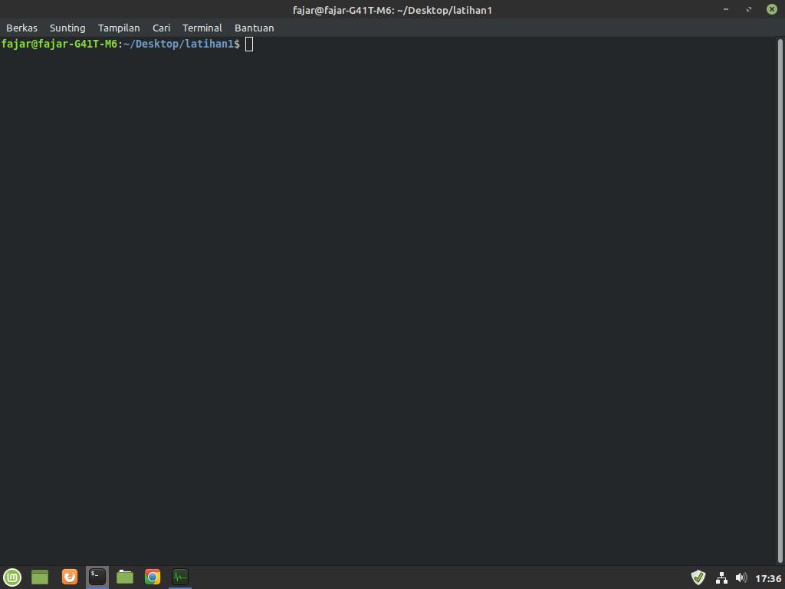Viewport: 785px width, 589px height.
Task: Click the volume speaker icon
Action: click(x=741, y=578)
